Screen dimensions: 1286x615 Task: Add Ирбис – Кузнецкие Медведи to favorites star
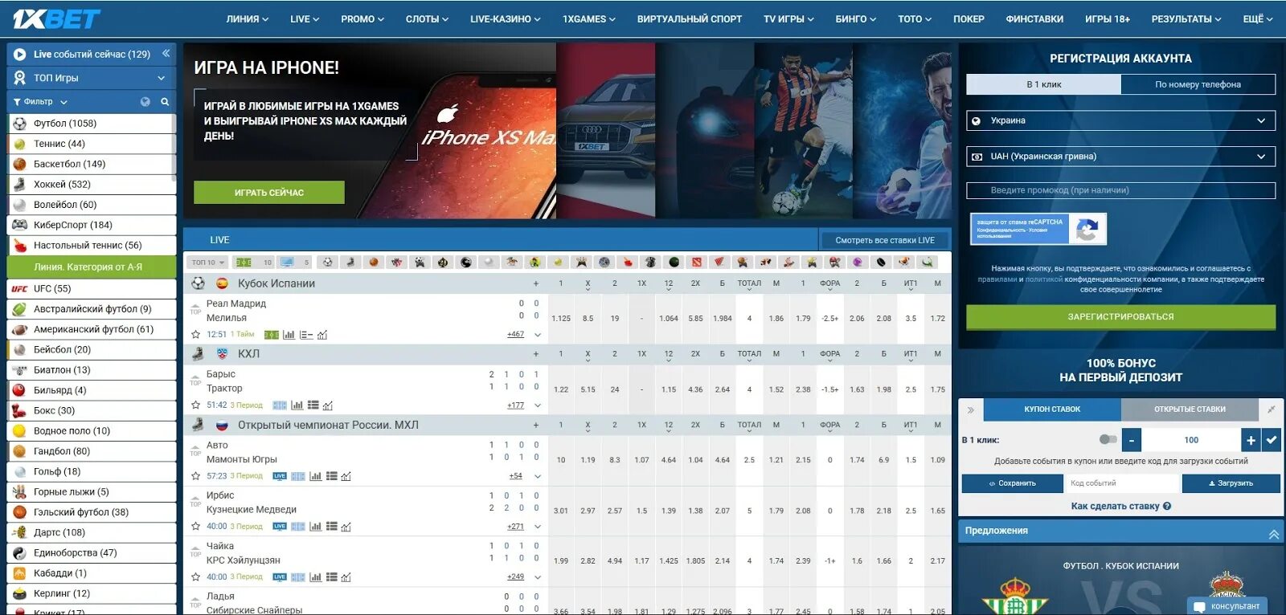[x=195, y=527]
